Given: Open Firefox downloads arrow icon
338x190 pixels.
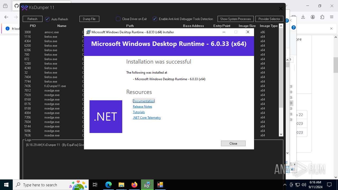Looking at the screenshot, I should pyautogui.click(x=303, y=17).
